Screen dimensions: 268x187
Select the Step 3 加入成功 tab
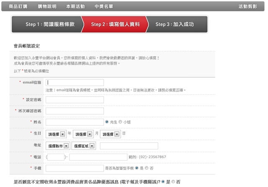[177, 24]
